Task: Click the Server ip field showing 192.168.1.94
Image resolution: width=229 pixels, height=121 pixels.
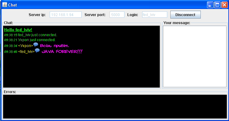Action: click(x=65, y=15)
